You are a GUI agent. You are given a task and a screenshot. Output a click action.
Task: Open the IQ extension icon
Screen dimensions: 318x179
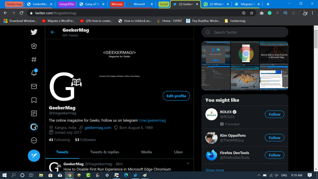click(x=285, y=13)
